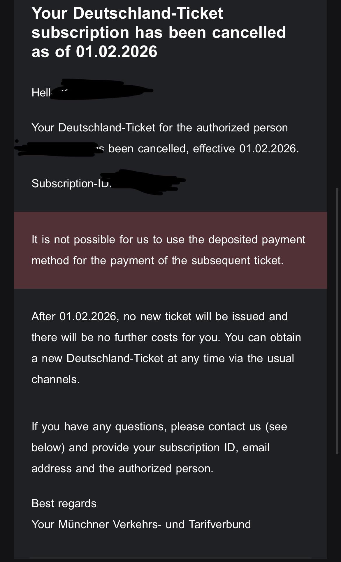Click the 'please contact us' text
The image size is (341, 562).
click(216, 427)
